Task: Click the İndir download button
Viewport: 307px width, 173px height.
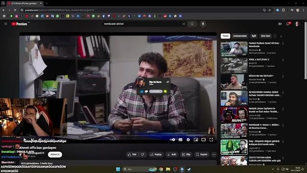Action: [172, 155]
